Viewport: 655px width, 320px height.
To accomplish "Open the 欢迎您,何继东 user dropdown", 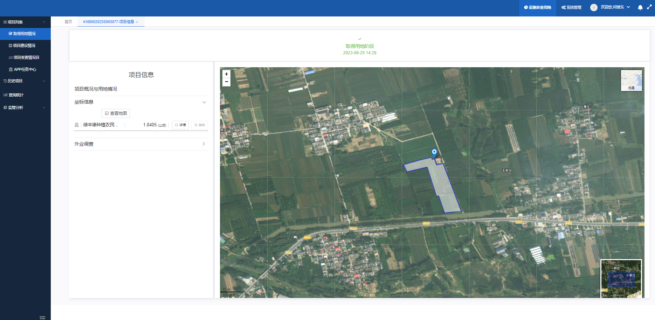I will click(x=615, y=7).
